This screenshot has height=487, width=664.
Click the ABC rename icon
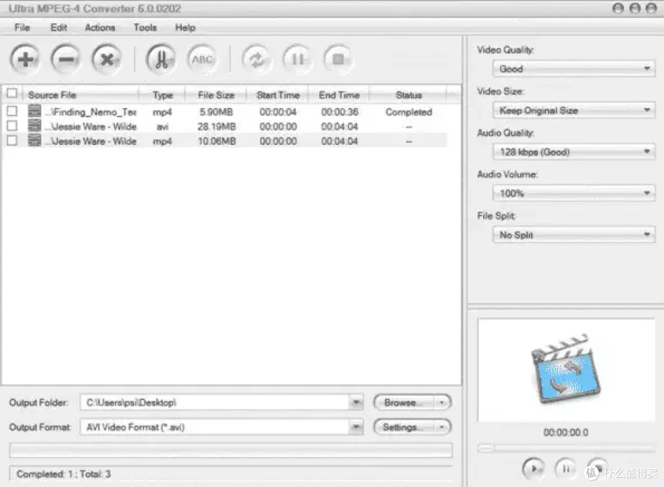pyautogui.click(x=202, y=60)
